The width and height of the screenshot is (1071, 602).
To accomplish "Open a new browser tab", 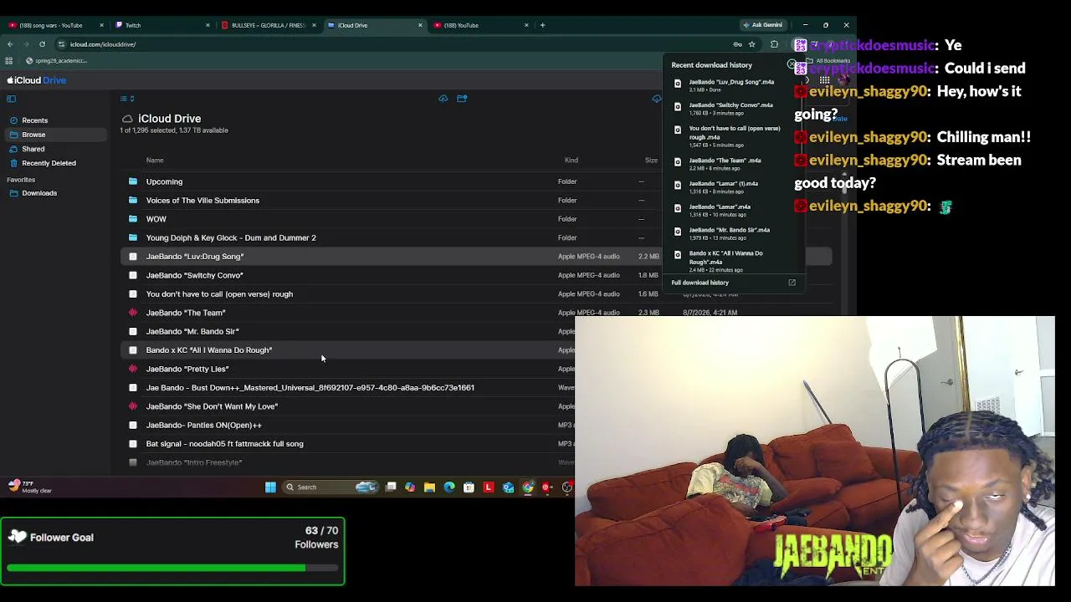I will [x=542, y=25].
